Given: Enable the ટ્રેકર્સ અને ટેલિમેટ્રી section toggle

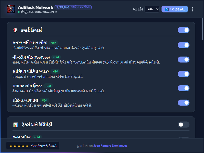Looking at the screenshot, I should 183,125.
